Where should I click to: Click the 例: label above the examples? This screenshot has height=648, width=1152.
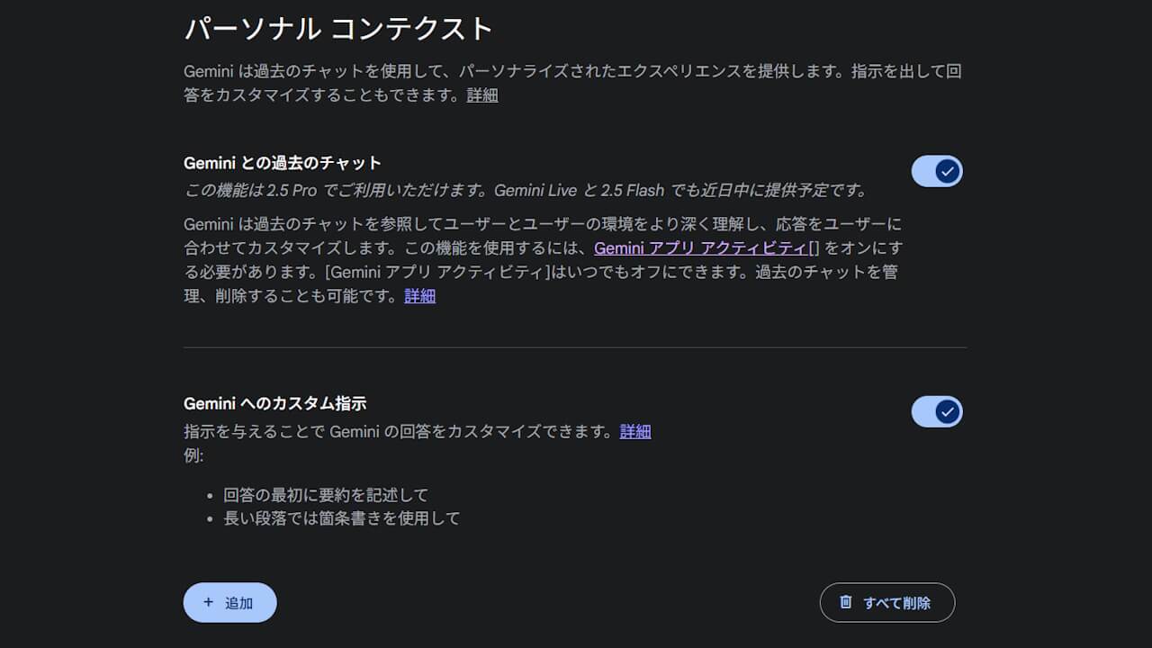tap(193, 455)
